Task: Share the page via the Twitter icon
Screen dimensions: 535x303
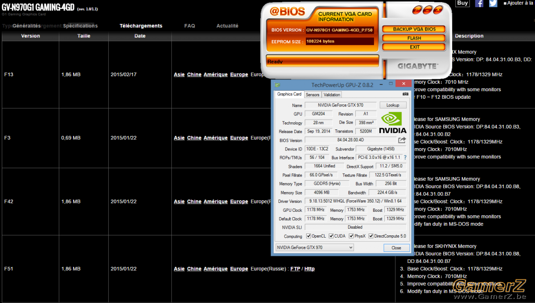Action: (x=493, y=4)
